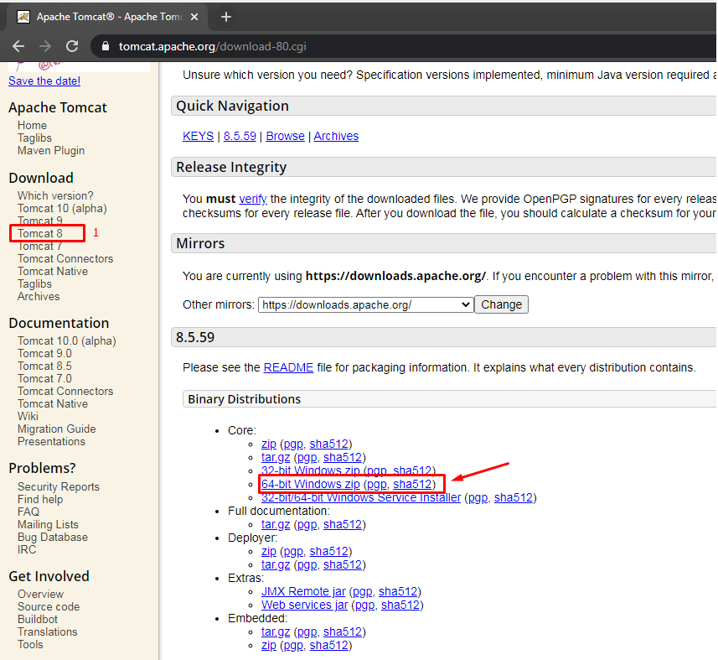Image resolution: width=718 pixels, height=660 pixels.
Task: Open the KEYS link in Quick Navigation
Action: (198, 136)
